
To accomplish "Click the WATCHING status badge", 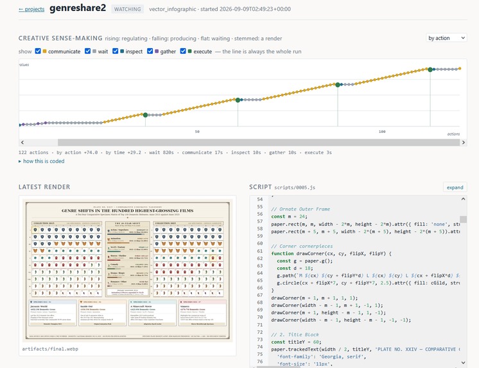I will 127,9.
